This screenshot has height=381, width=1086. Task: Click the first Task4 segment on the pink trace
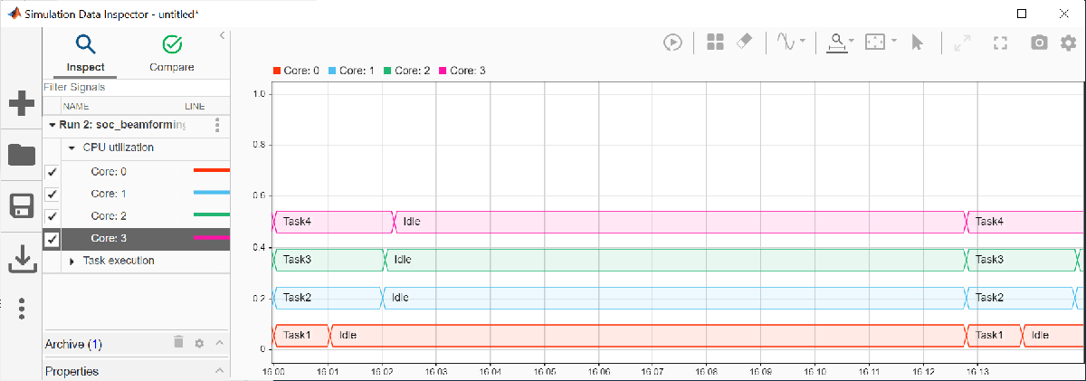pyautogui.click(x=334, y=222)
